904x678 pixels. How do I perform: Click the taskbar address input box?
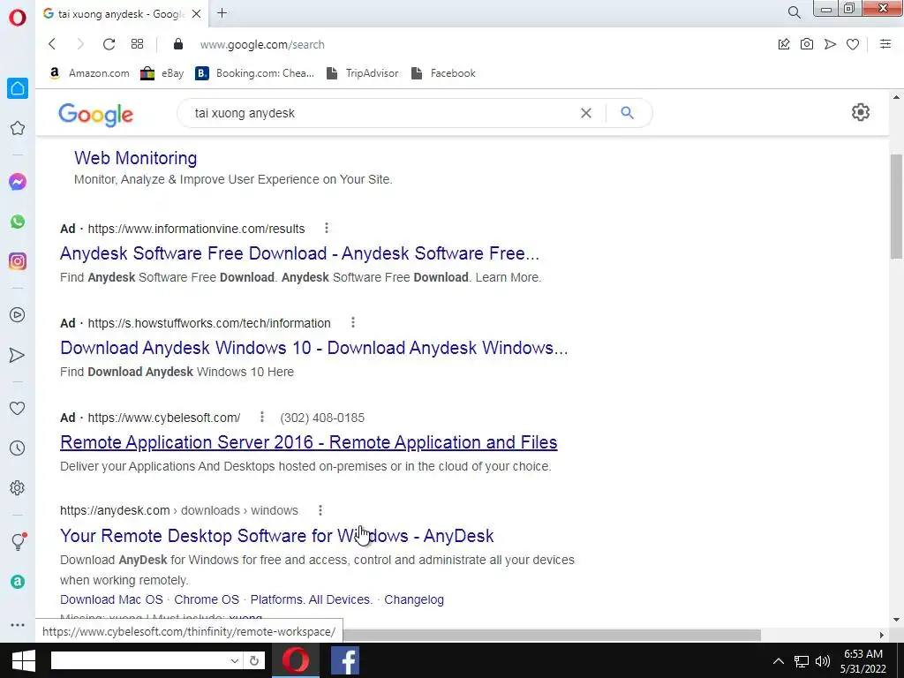139,660
